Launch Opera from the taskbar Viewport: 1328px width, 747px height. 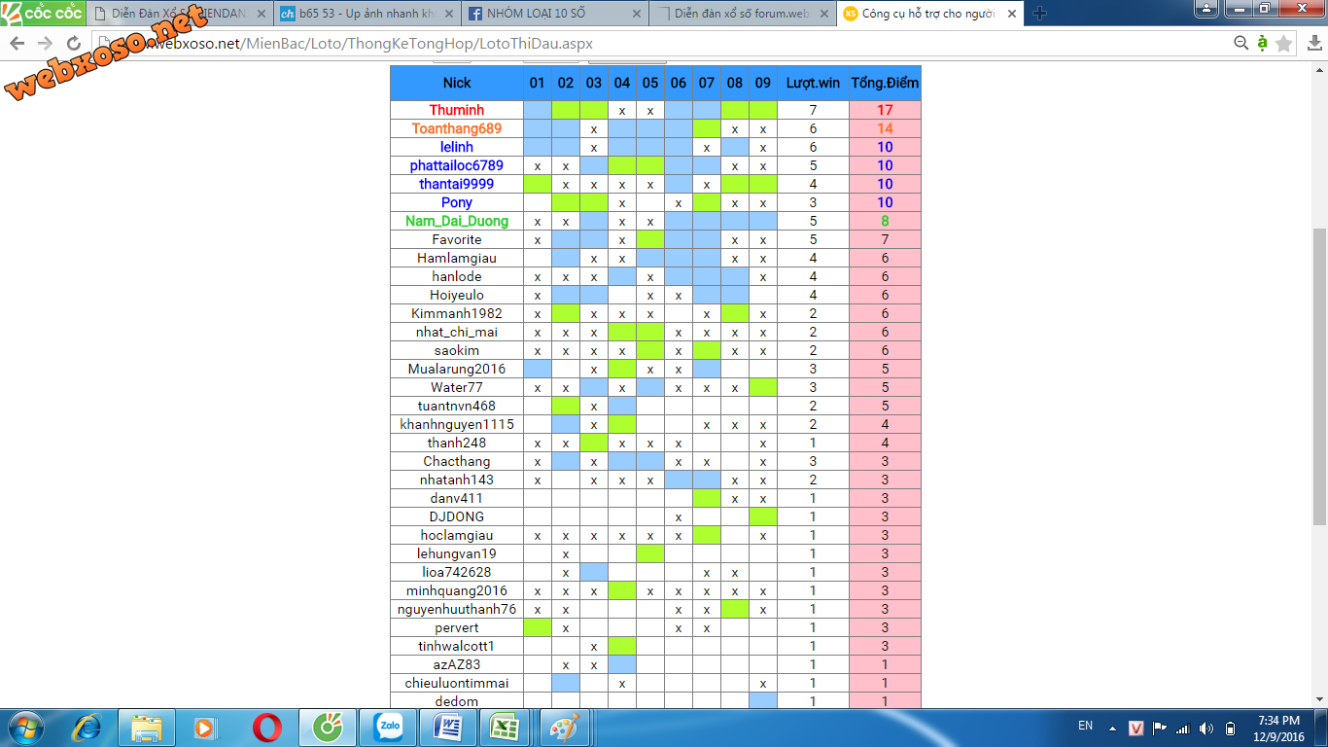pos(267,728)
